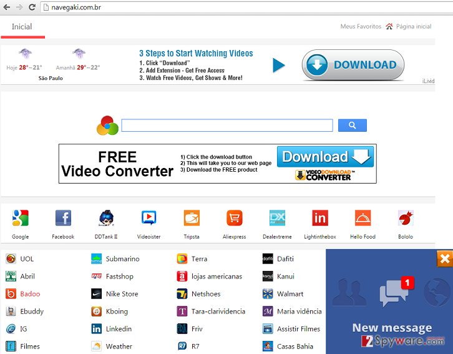Open Meus Favoritos

click(361, 26)
